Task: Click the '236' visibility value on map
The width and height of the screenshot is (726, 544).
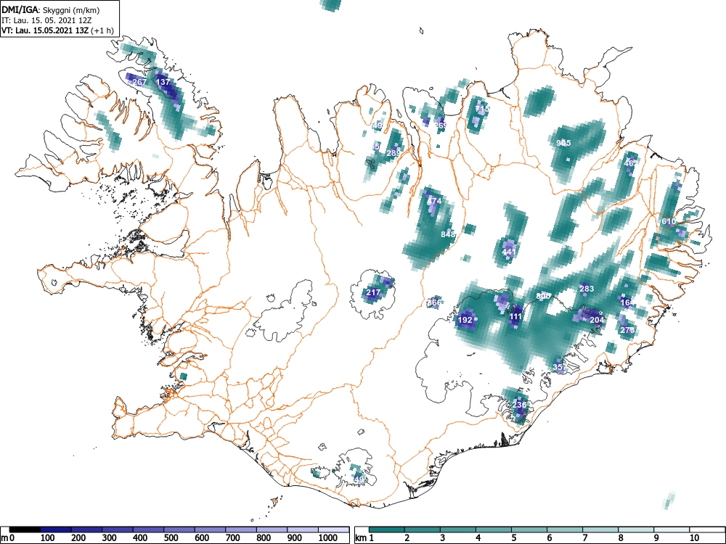Action: (520, 405)
